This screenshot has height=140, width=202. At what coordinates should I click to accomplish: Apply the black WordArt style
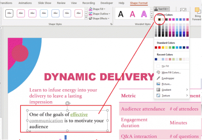click(121, 14)
